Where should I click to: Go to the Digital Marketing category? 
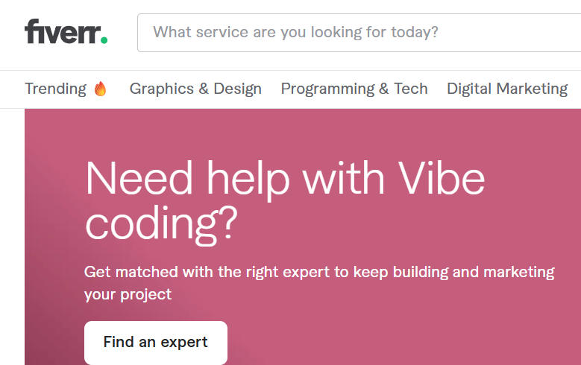tap(507, 89)
